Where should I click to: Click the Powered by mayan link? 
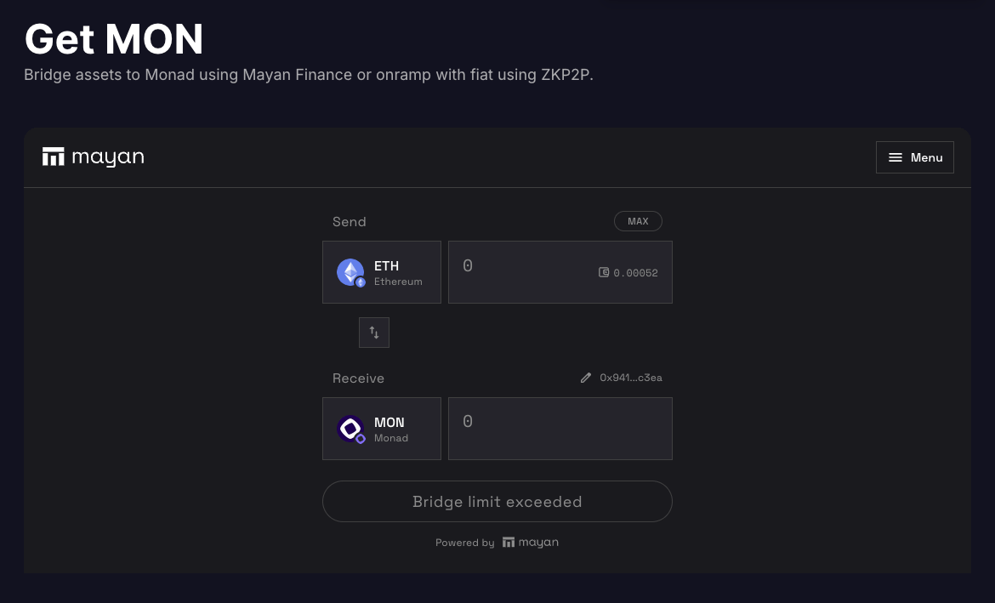(497, 543)
